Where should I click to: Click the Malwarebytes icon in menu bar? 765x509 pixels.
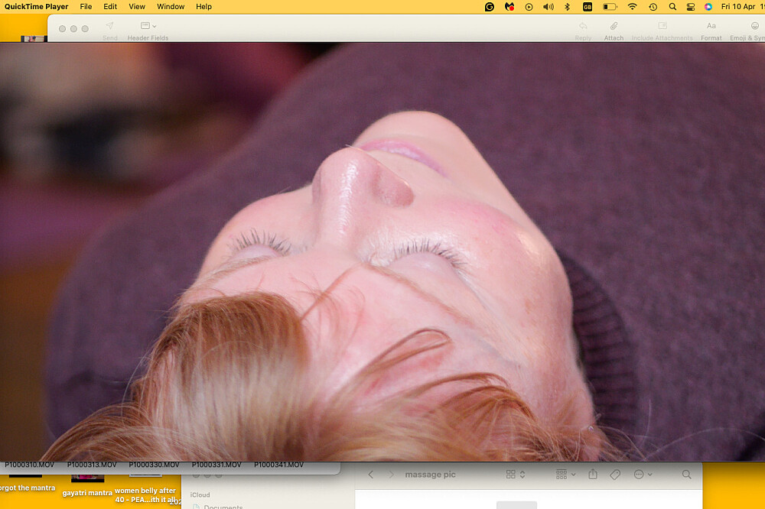[509, 7]
